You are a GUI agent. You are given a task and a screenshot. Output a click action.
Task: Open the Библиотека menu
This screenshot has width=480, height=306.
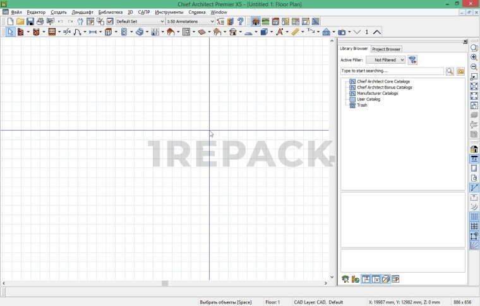point(111,12)
